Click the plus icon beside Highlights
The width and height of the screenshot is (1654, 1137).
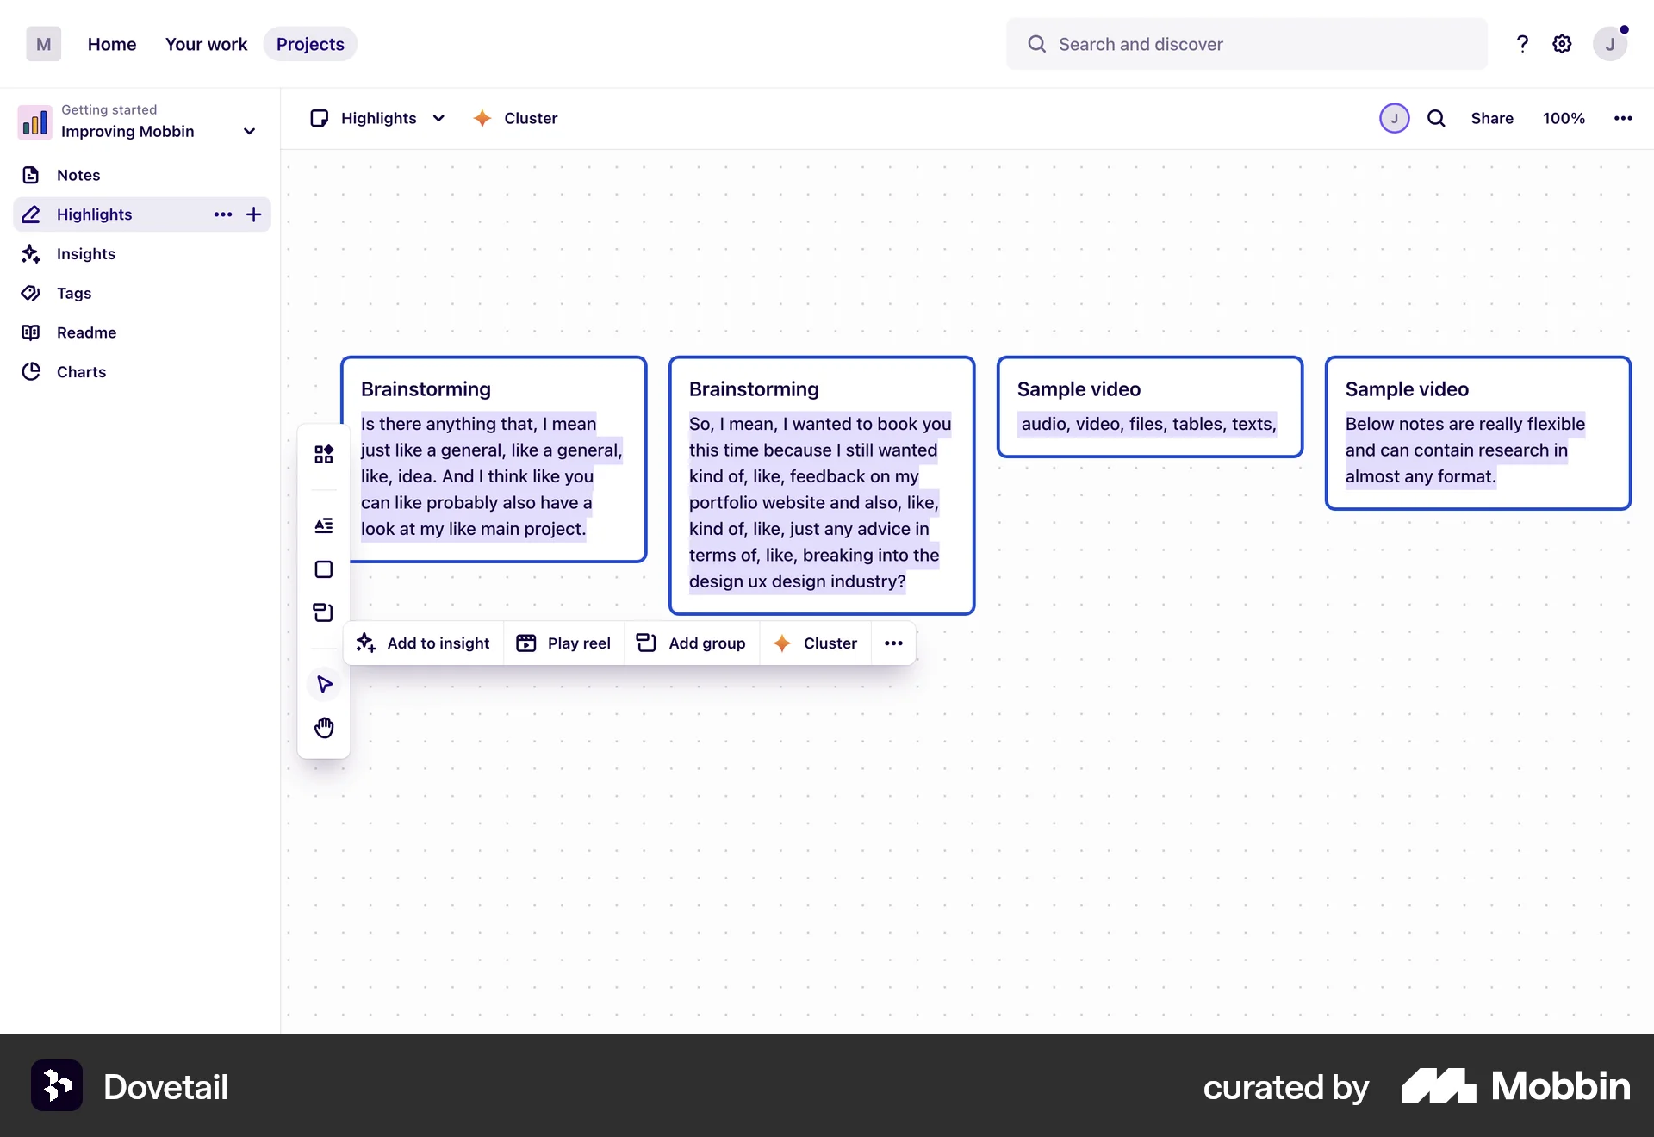click(x=253, y=214)
